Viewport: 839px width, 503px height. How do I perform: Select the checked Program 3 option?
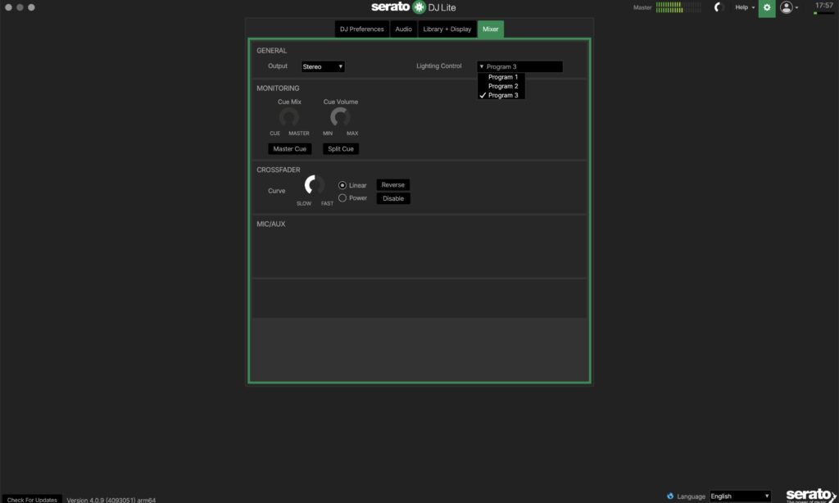click(502, 95)
